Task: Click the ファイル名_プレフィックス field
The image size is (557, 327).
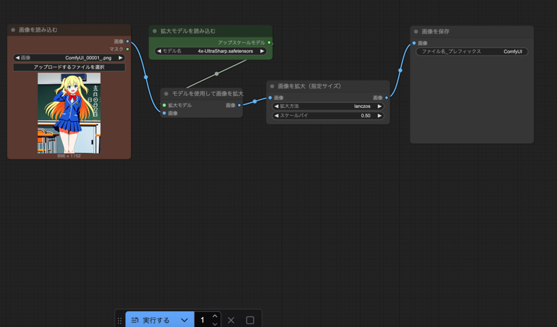Action: [472, 52]
